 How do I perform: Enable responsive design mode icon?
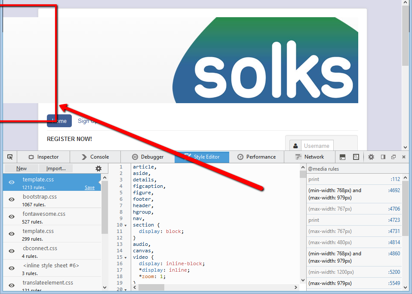click(356, 157)
